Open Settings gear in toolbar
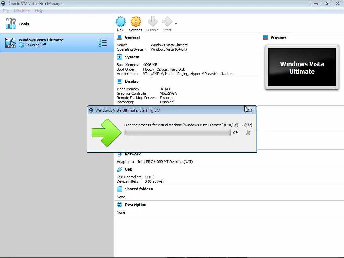Viewport: 344px width, 258px height. 136,21
